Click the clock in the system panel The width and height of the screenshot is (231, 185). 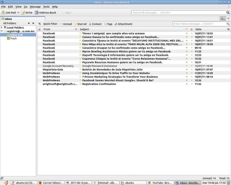click(214, 183)
